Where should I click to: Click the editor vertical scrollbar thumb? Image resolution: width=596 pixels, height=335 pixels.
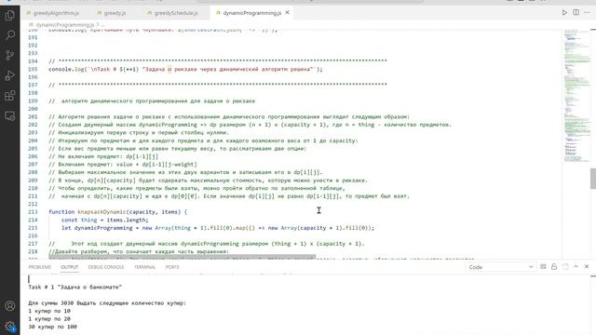pos(593,178)
